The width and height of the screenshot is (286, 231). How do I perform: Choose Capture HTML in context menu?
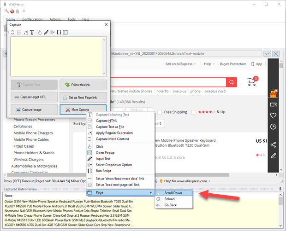pyautogui.click(x=107, y=121)
